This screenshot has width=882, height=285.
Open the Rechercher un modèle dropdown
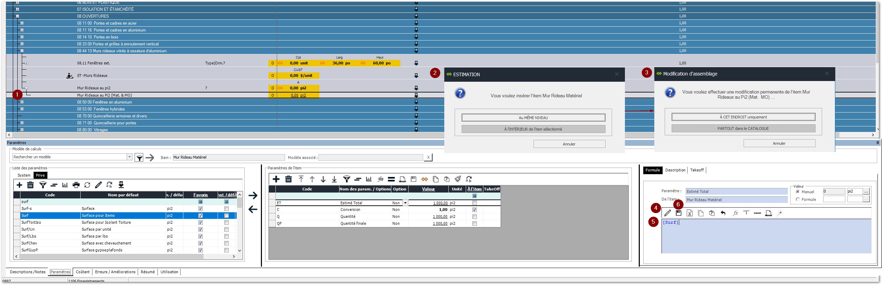pyautogui.click(x=129, y=157)
